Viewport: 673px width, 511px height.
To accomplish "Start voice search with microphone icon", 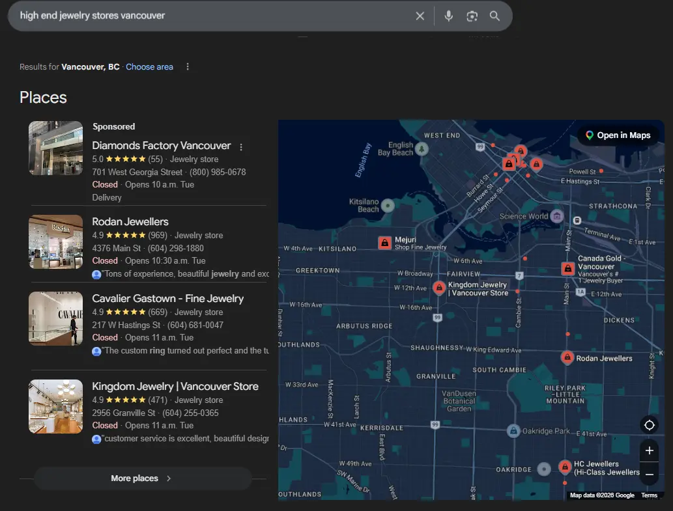I will pyautogui.click(x=448, y=16).
